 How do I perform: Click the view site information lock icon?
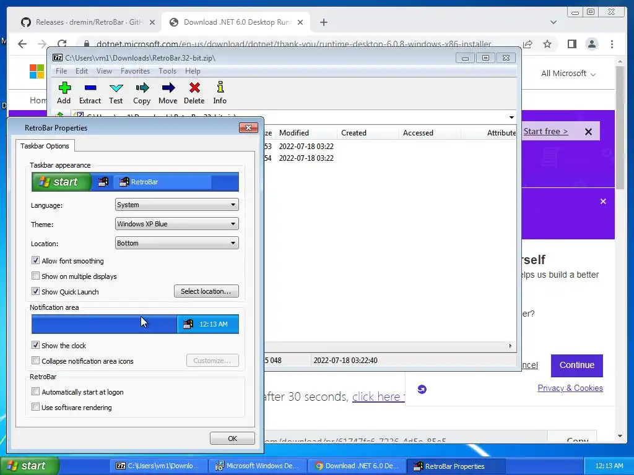(86, 44)
